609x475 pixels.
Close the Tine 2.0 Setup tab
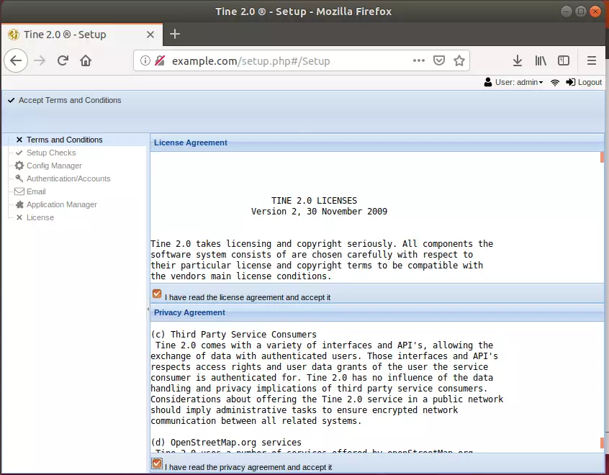[150, 35]
